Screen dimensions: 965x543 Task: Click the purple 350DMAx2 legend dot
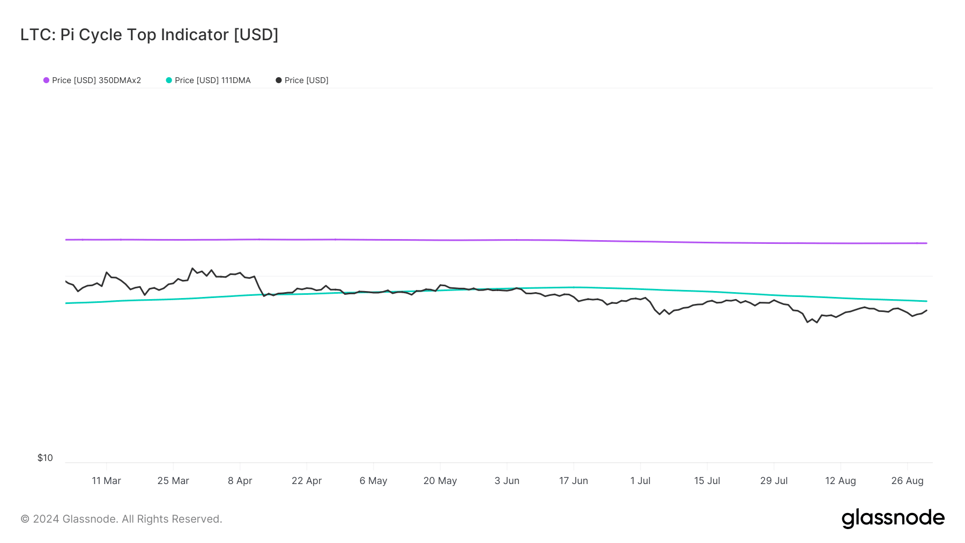click(47, 80)
